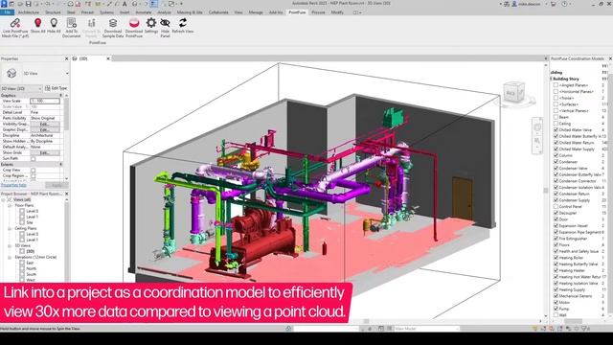Enable the Wall checkbox

point(556,315)
